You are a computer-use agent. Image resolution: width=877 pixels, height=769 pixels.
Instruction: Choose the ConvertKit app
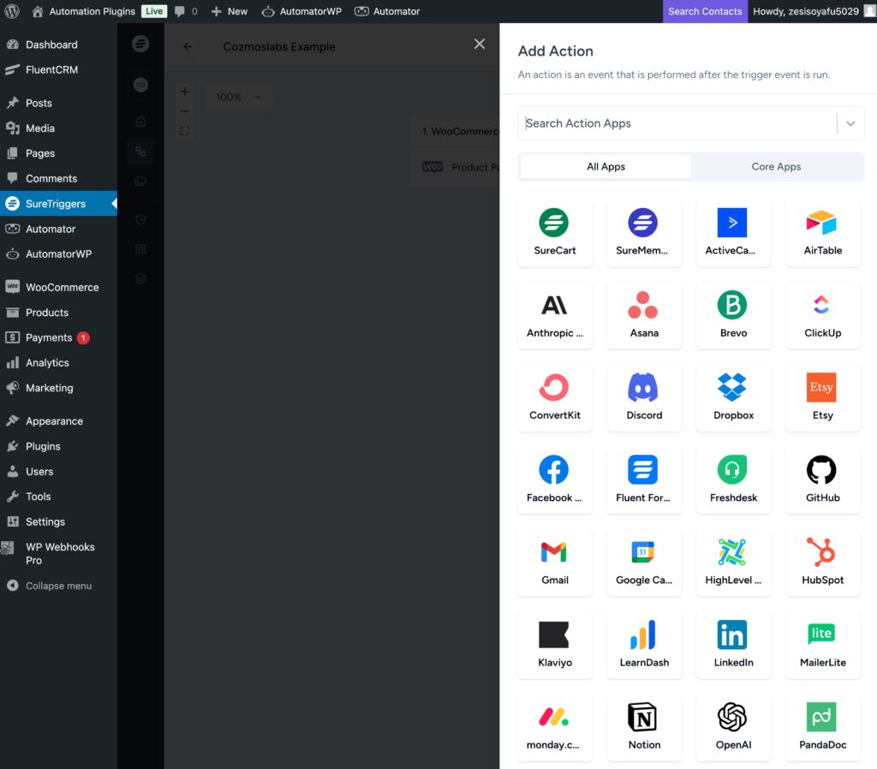click(x=554, y=397)
